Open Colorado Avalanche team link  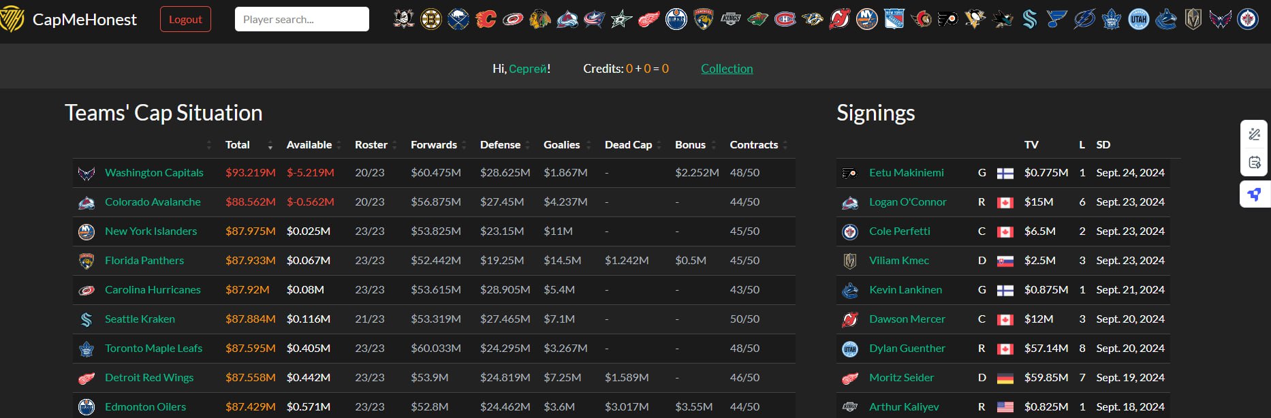153,202
